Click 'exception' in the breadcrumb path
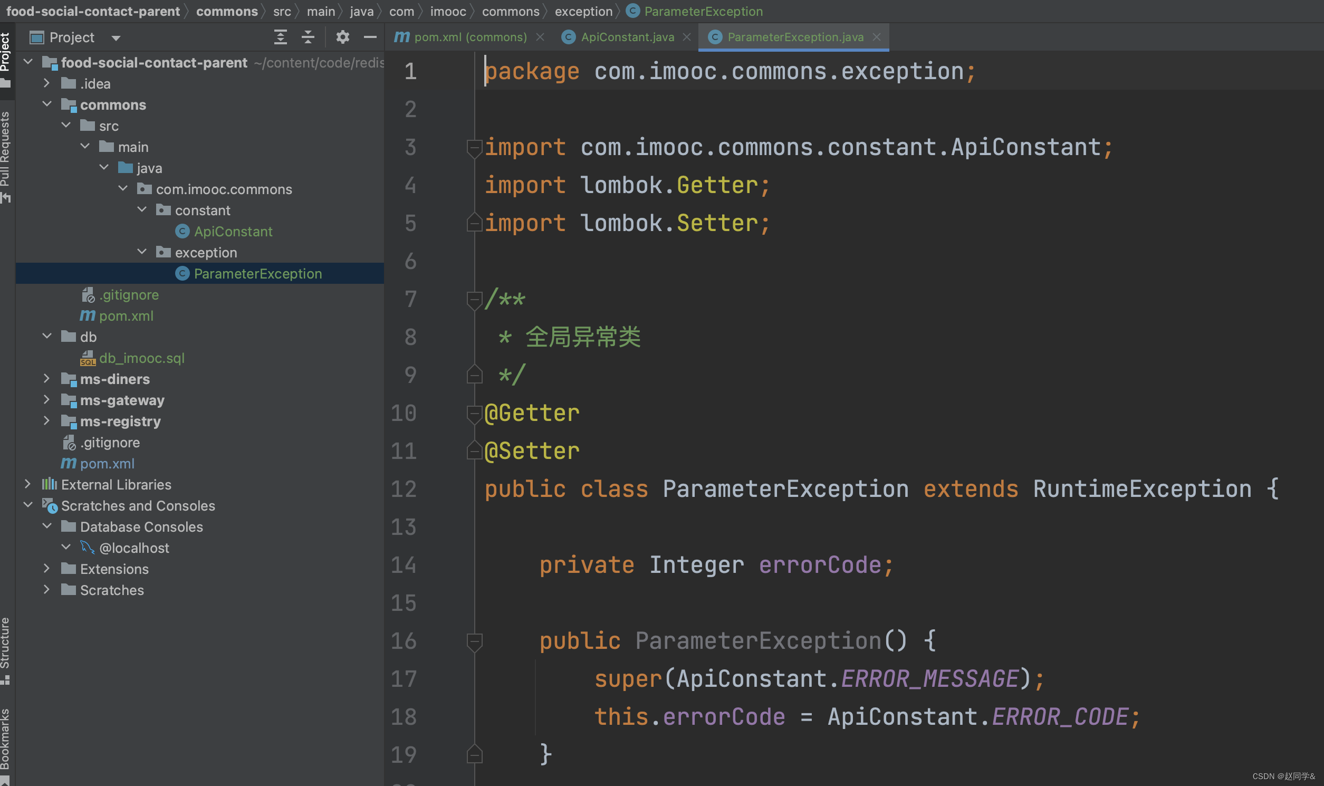This screenshot has height=786, width=1324. tap(583, 11)
